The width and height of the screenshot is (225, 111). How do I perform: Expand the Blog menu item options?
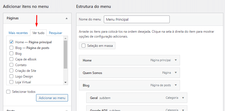pyautogui.click(x=176, y=85)
